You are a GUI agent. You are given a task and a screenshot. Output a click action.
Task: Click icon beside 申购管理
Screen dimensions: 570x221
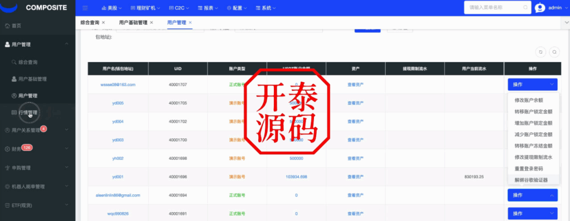tap(7, 168)
